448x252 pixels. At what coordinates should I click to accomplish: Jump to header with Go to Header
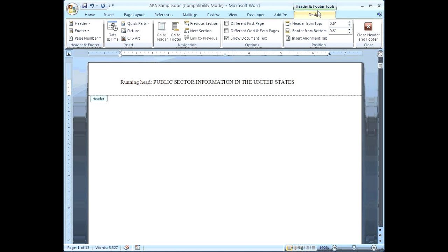point(161,31)
